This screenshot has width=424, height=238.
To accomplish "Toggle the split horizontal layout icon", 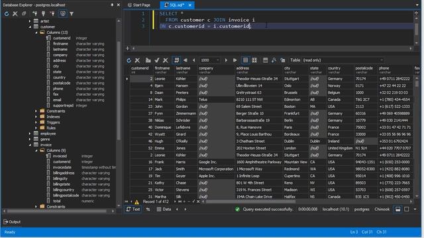I will [397, 209].
